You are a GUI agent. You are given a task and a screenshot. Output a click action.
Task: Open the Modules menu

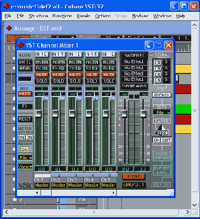tap(140, 16)
